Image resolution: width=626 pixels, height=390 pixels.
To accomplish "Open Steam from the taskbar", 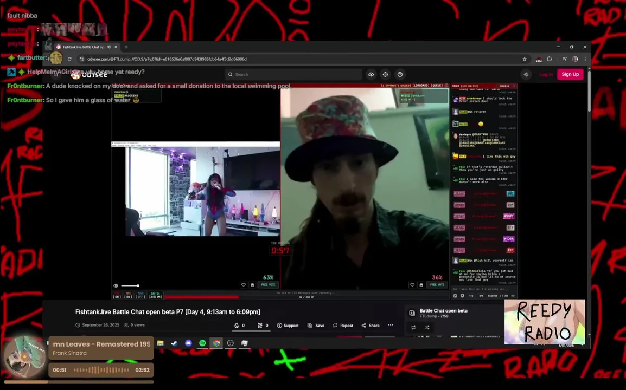I will (175, 343).
